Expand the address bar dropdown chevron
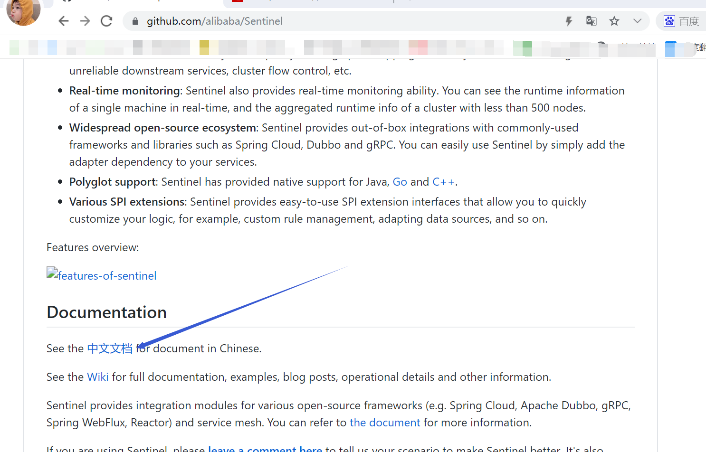The height and width of the screenshot is (452, 706). 638,21
